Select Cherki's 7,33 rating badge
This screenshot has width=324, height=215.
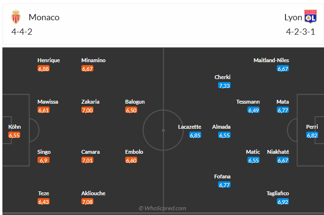224,85
